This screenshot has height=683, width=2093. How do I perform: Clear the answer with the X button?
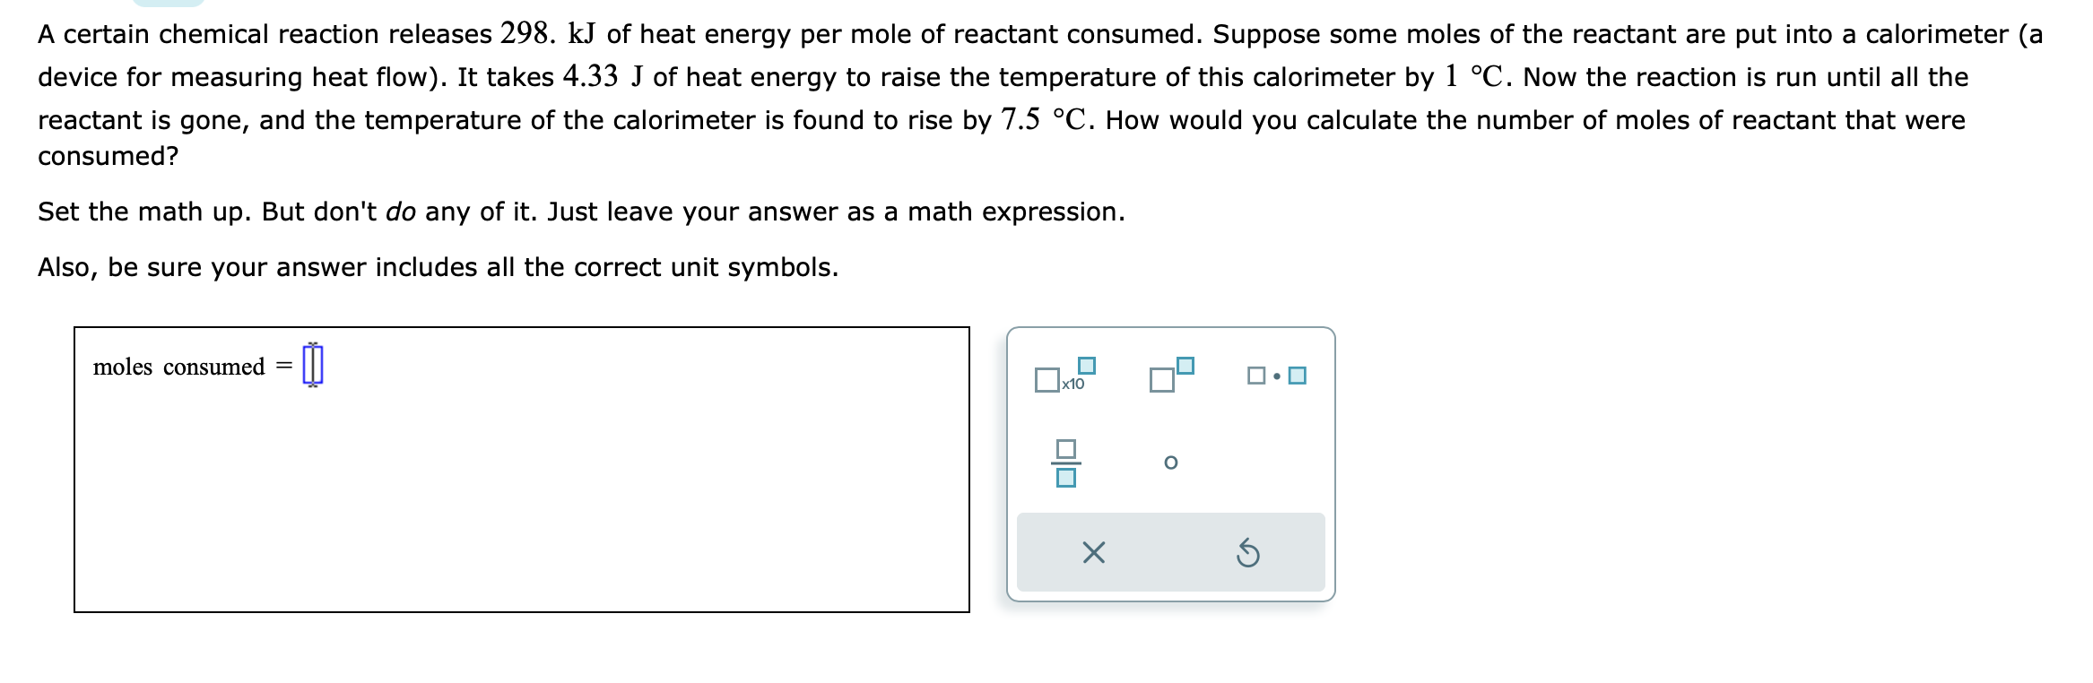tap(1094, 553)
